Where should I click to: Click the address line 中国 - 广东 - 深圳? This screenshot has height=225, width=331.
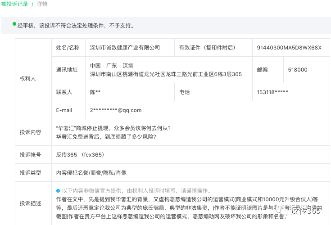tap(112, 66)
